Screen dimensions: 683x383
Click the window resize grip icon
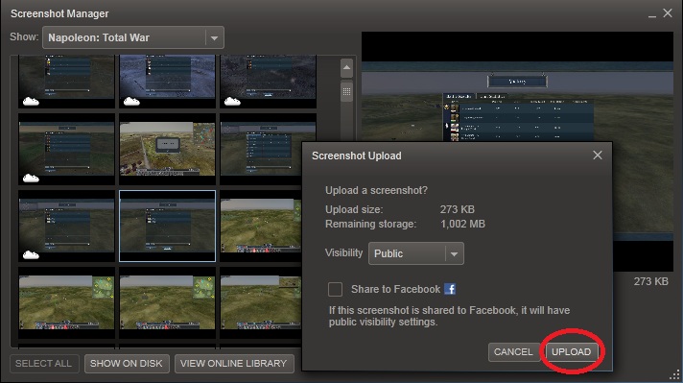click(x=675, y=375)
